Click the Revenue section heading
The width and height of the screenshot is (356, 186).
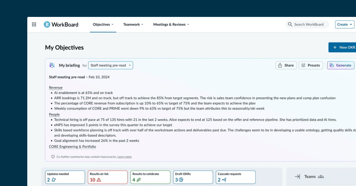[56, 88]
